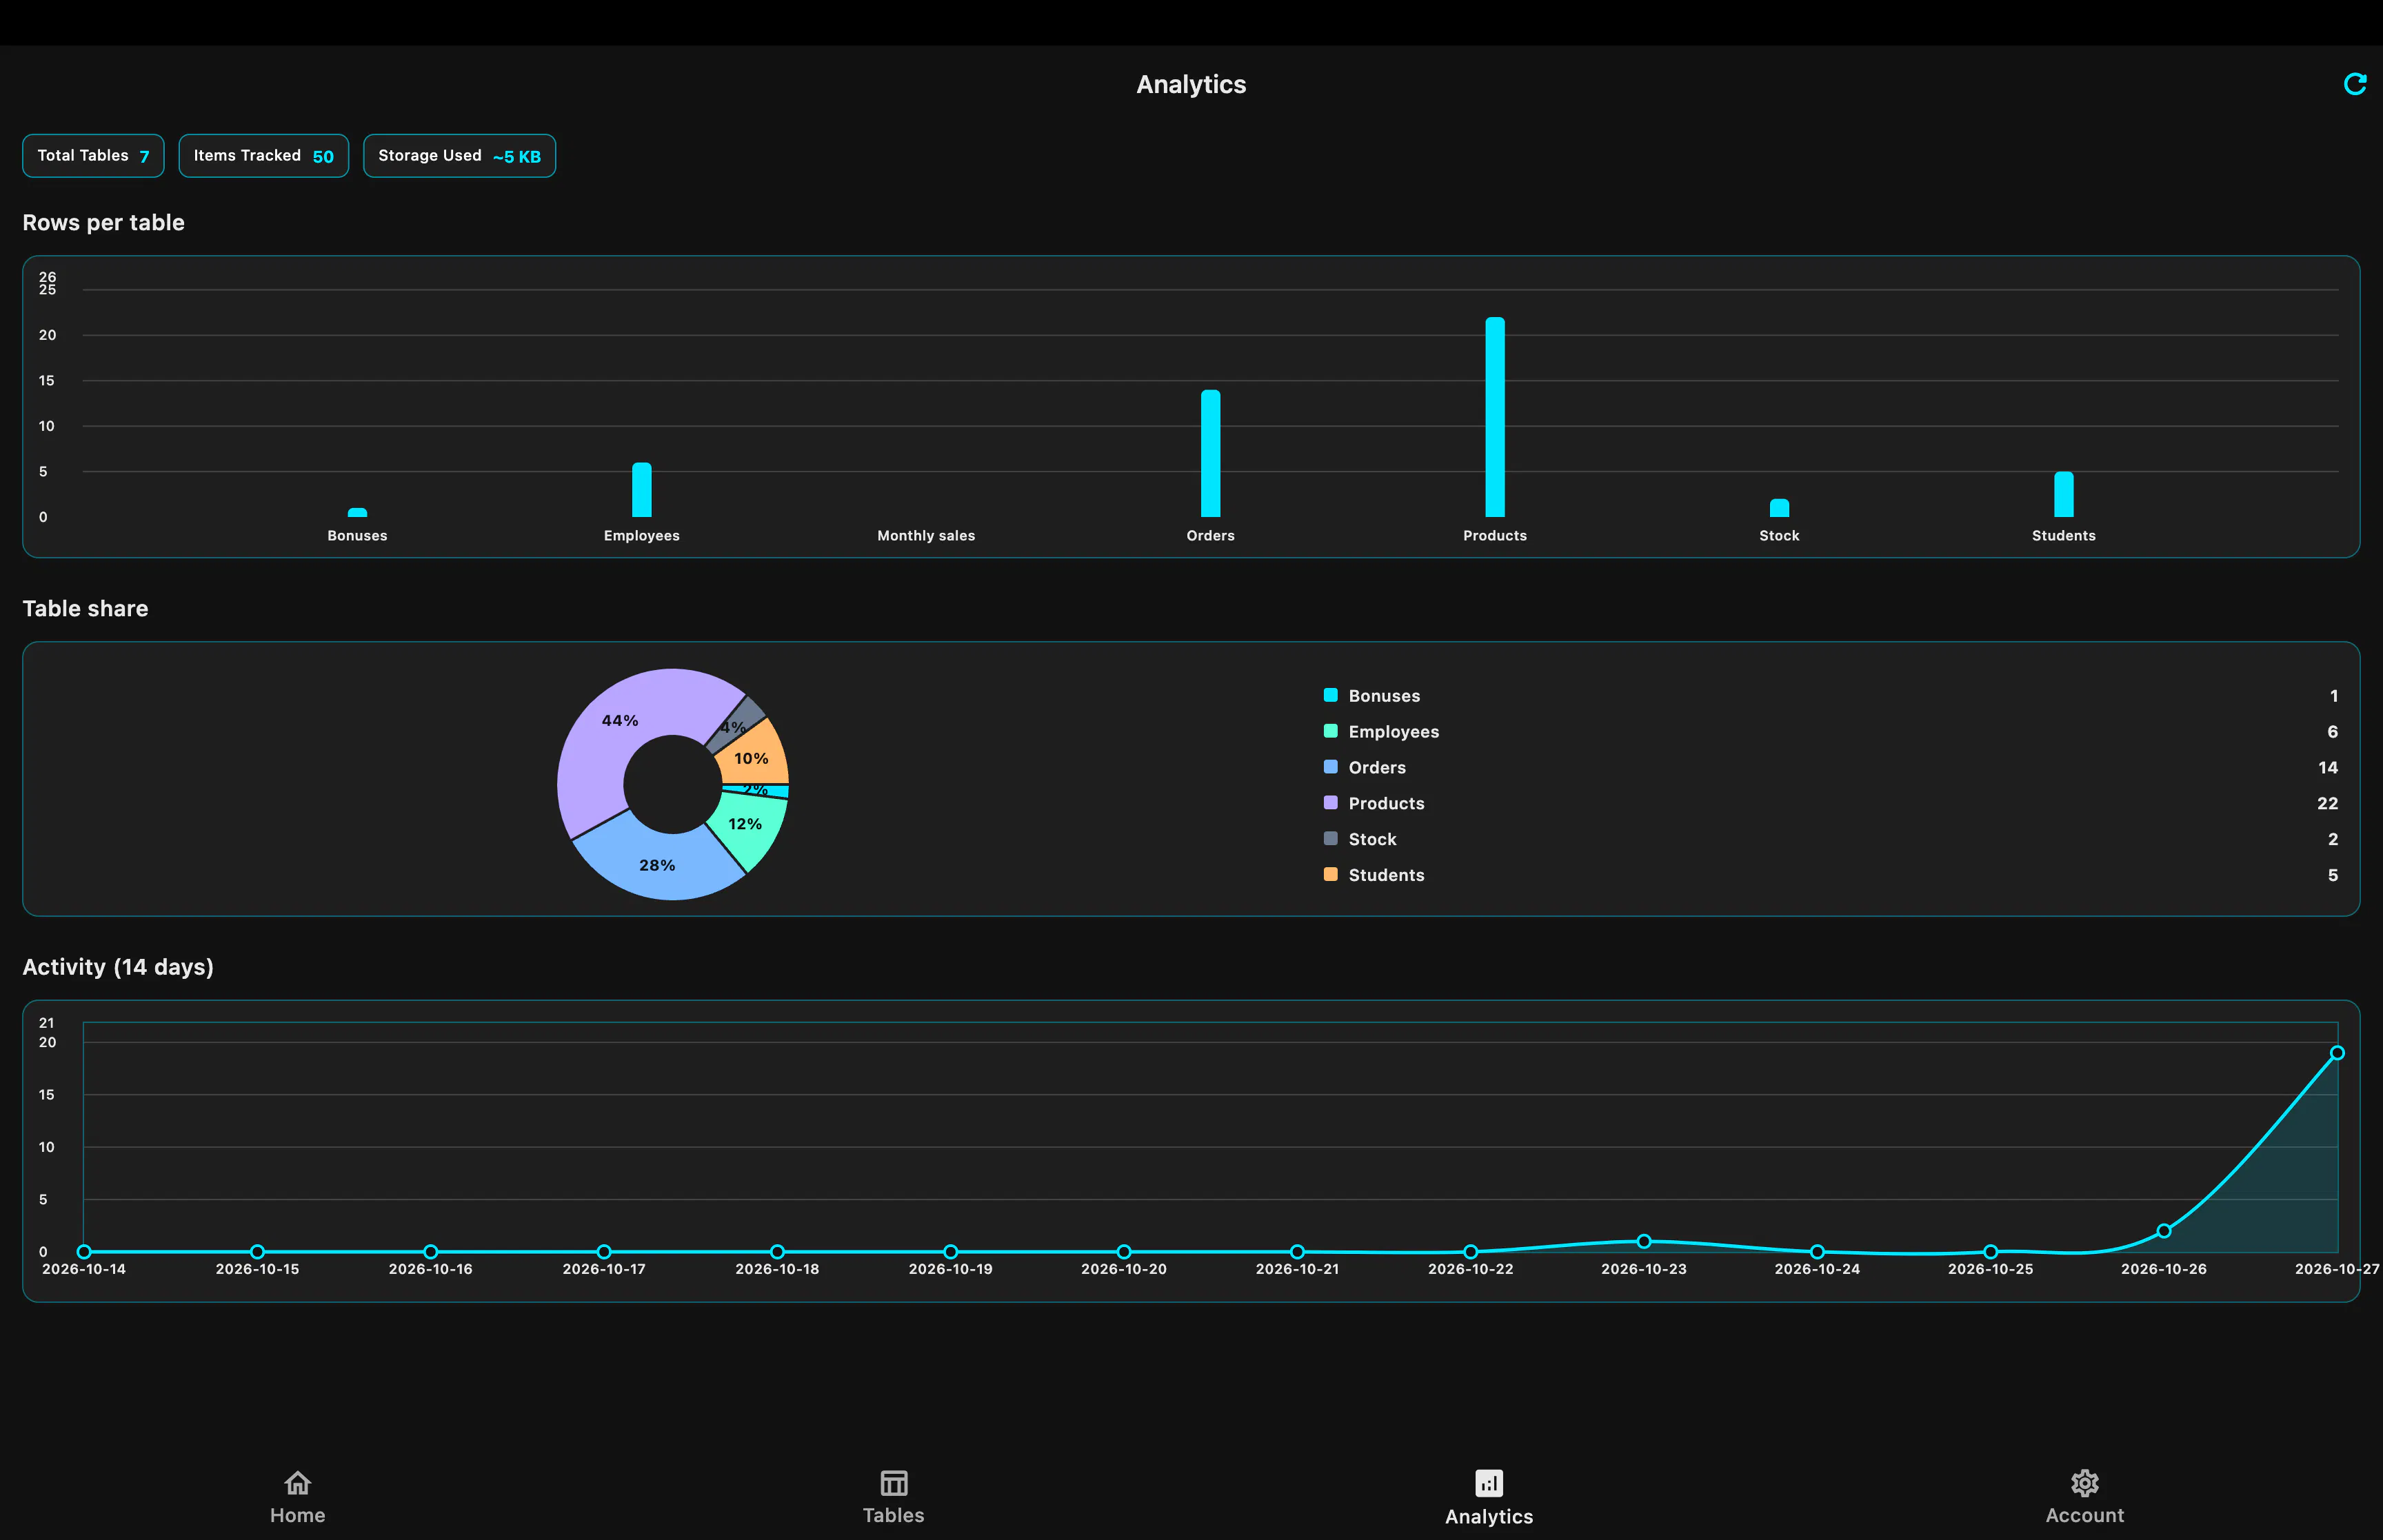Click the Orders legend color swatch
Screen dimensions: 2383x1540
1330,767
